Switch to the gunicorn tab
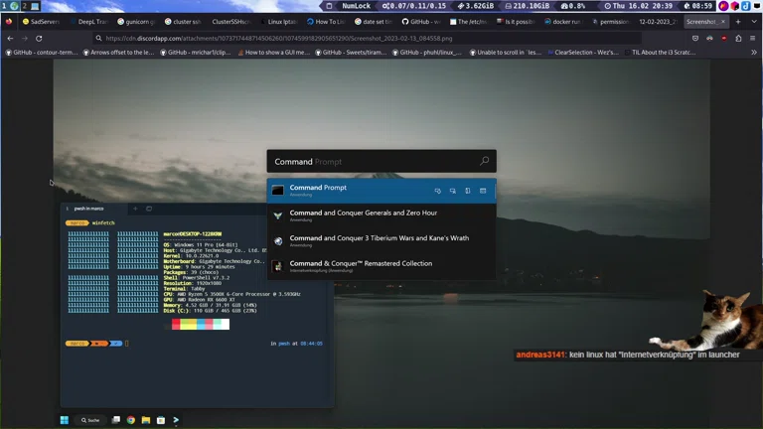This screenshot has width=763, height=429. click(136, 22)
